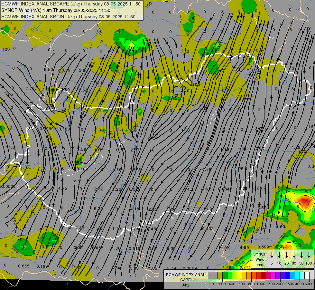Click the 19.6 value on map

click(x=244, y=208)
